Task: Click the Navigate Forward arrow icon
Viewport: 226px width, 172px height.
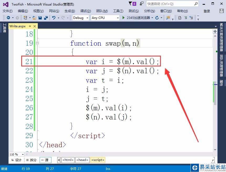Action: pyautogui.click(x=17, y=18)
